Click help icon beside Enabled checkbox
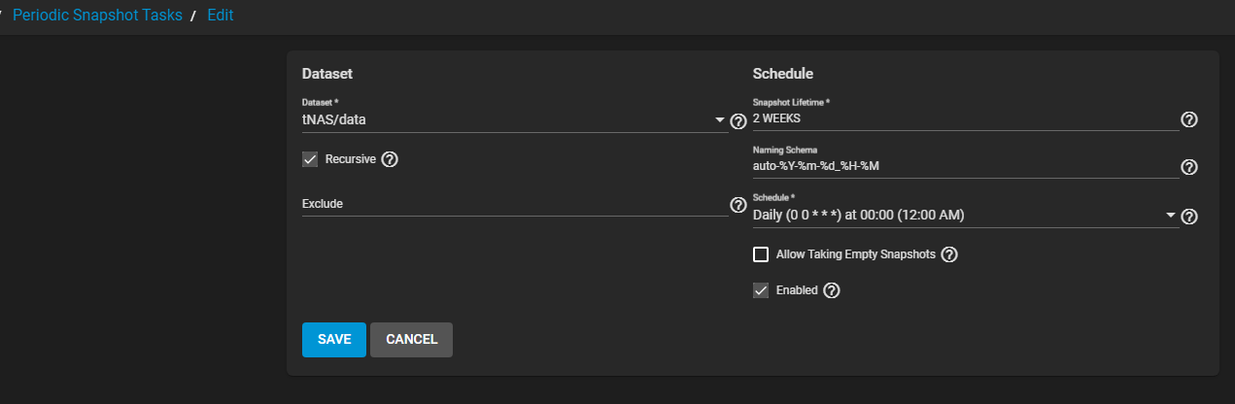The height and width of the screenshot is (404, 1235). click(832, 290)
